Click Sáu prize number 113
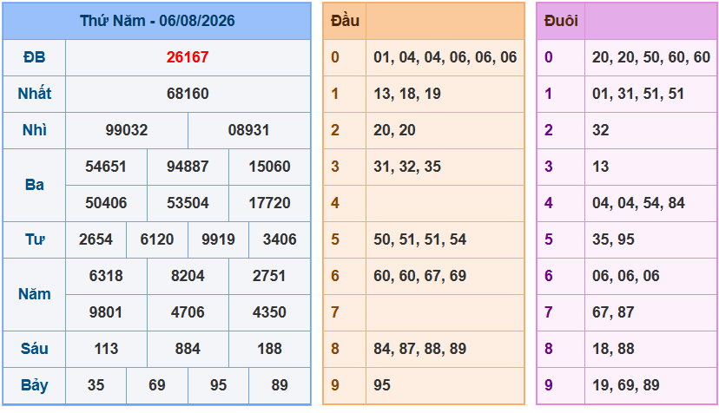 coord(106,349)
